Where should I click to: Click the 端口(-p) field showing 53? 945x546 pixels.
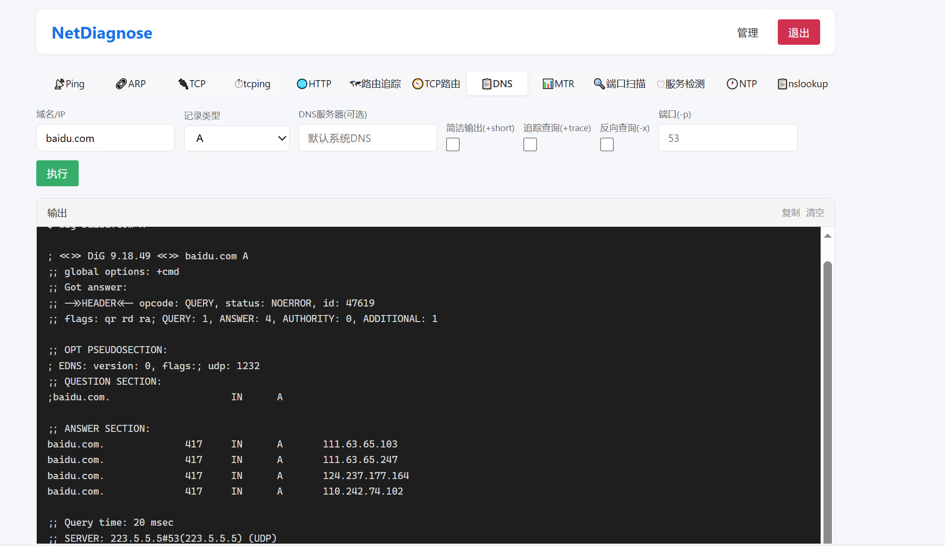pos(728,138)
